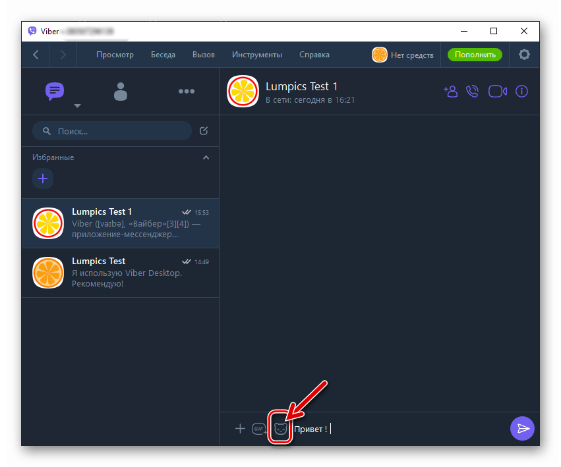The image size is (561, 467).
Task: Open settings via the gear icon
Action: (x=524, y=55)
